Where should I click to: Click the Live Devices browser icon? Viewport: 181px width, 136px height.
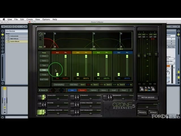[3, 35]
